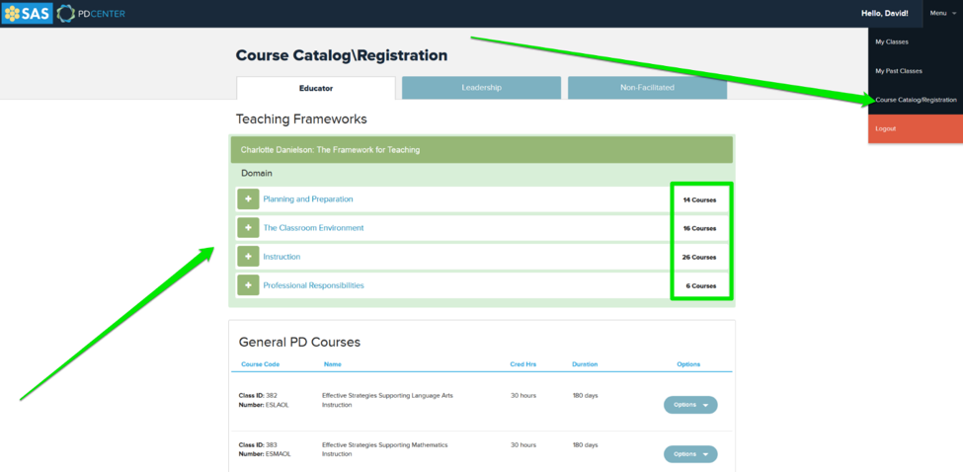
Task: Select Course Catalog/Registration menu item
Action: click(916, 100)
